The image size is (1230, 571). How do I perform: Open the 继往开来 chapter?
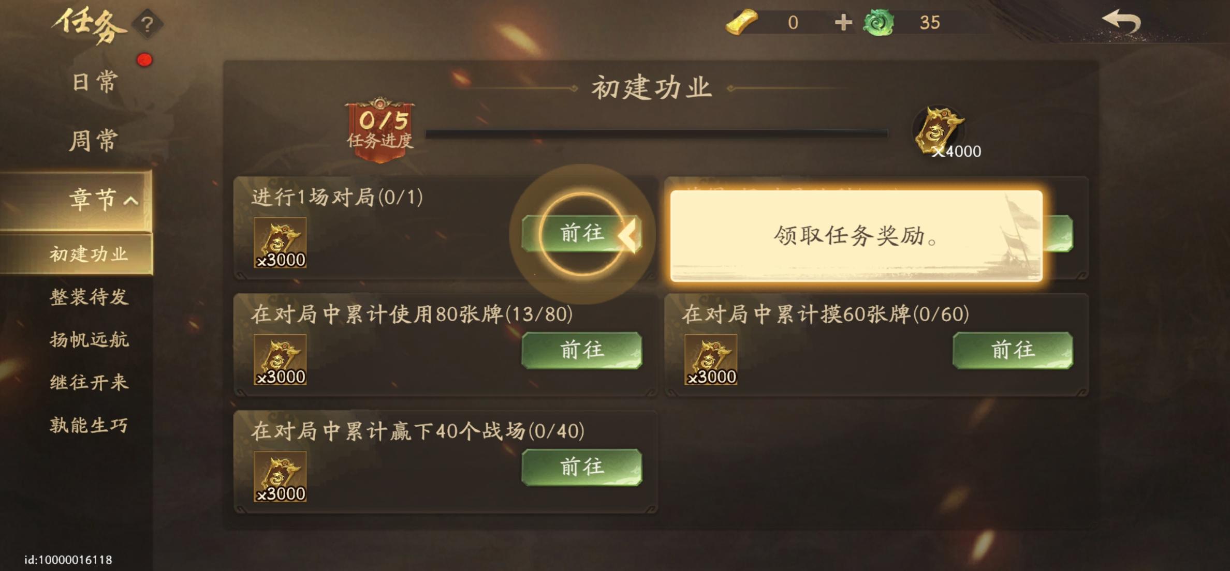tap(89, 383)
